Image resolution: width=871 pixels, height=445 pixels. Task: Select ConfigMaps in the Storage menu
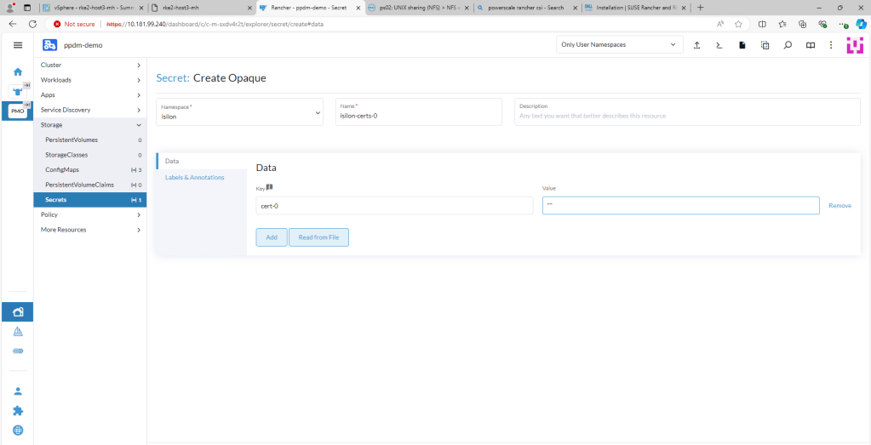pos(62,170)
